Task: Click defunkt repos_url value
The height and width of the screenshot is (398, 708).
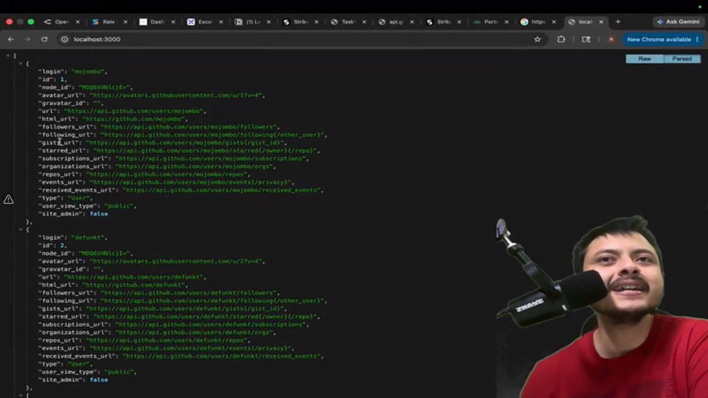Action: click(x=168, y=340)
